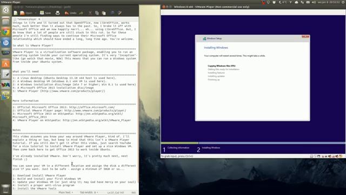Screen dimensions: 346x195
Task: Click the VMware hard disk status icon
Action: point(311,156)
